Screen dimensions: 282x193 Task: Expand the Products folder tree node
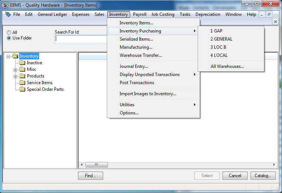pyautogui.click(x=16, y=76)
